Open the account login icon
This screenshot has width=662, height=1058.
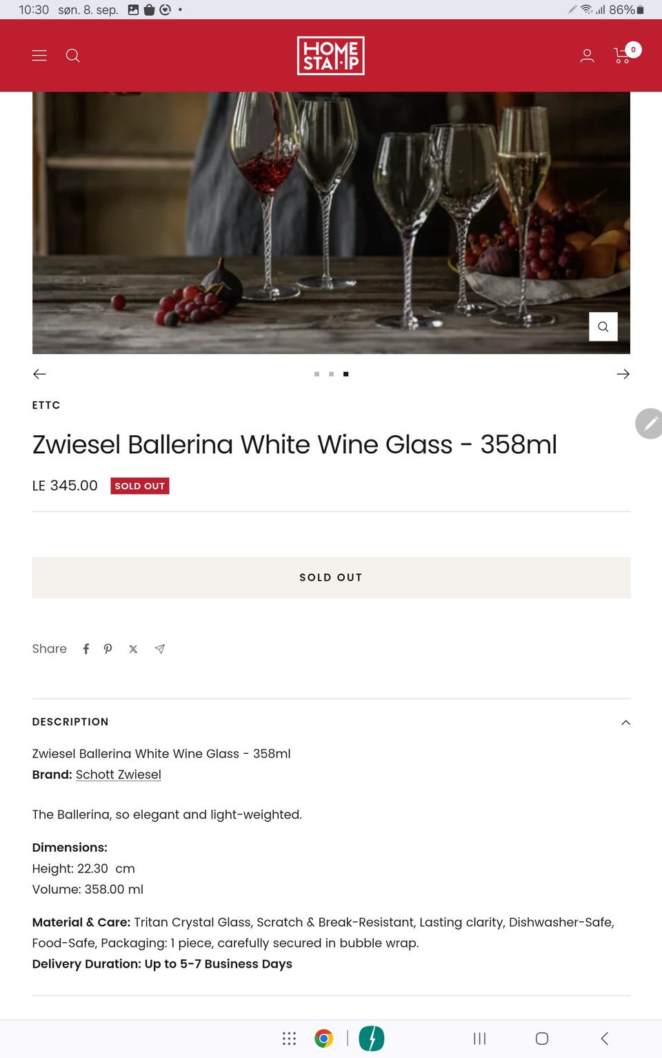(587, 55)
